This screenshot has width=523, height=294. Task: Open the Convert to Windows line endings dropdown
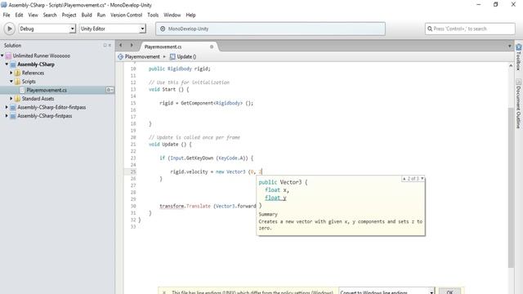[387, 292]
